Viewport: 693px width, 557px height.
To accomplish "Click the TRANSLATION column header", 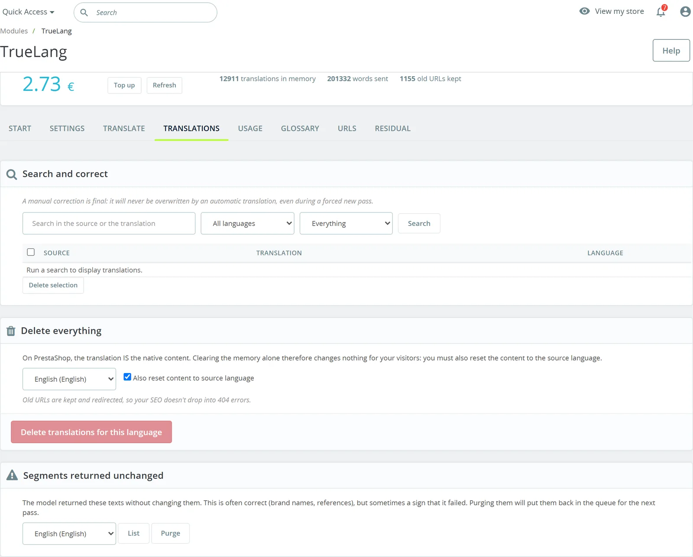I will (279, 253).
